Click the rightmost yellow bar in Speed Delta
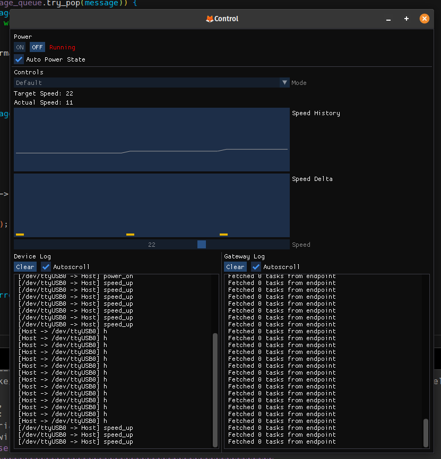 [x=224, y=235]
